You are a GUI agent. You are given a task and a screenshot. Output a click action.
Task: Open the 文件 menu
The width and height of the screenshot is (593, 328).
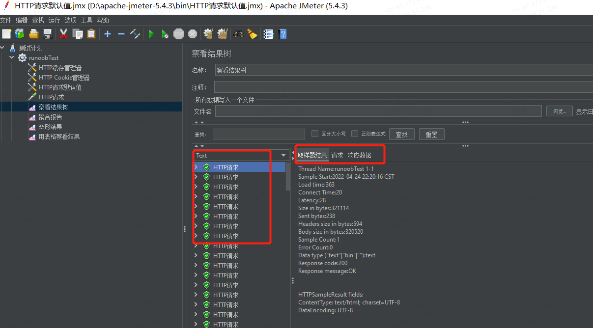[5, 20]
